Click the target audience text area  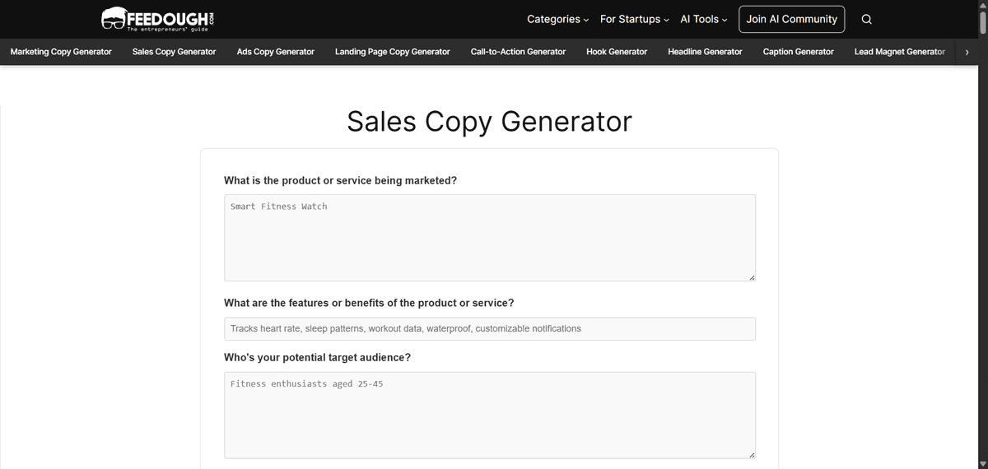pyautogui.click(x=489, y=415)
